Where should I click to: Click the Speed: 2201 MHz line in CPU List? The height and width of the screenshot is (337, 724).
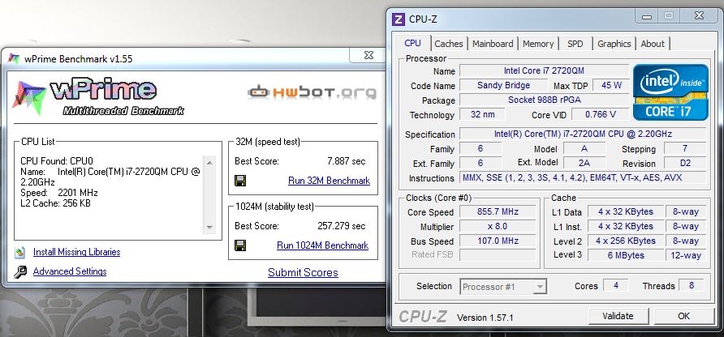pos(59,193)
